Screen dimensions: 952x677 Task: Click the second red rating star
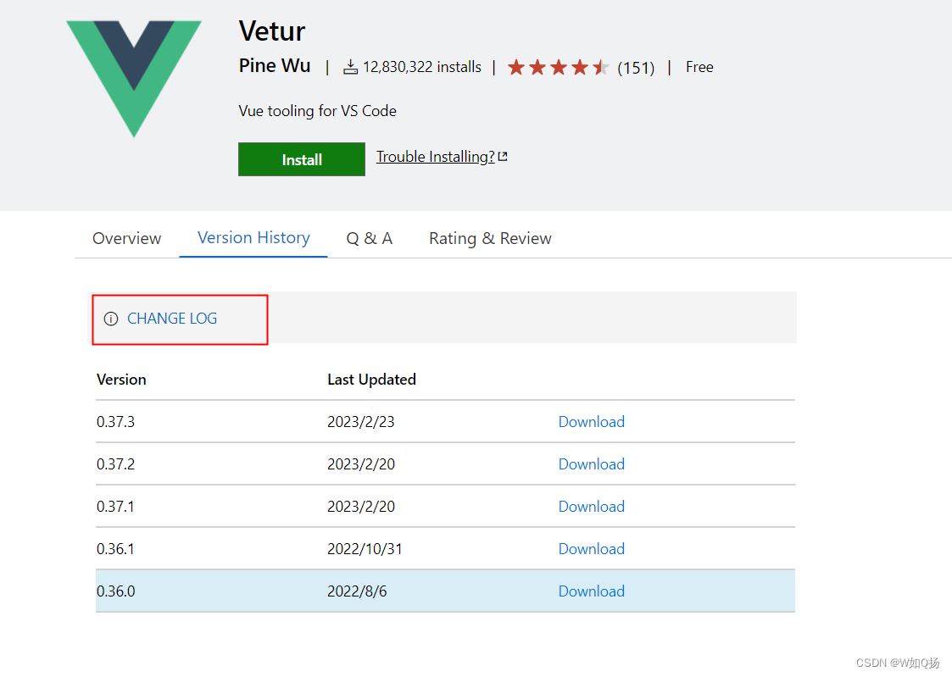point(537,66)
